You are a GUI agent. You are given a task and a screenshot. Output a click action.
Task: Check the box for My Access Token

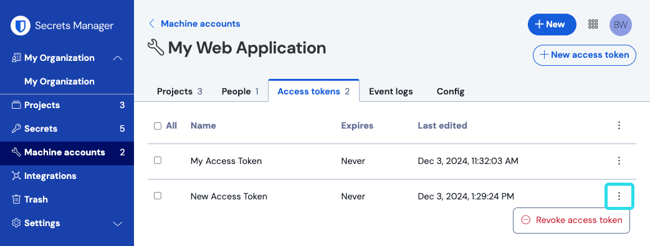pos(158,160)
